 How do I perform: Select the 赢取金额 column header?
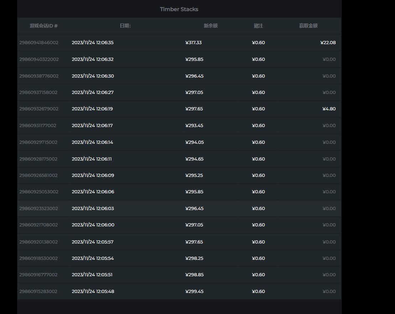click(308, 26)
